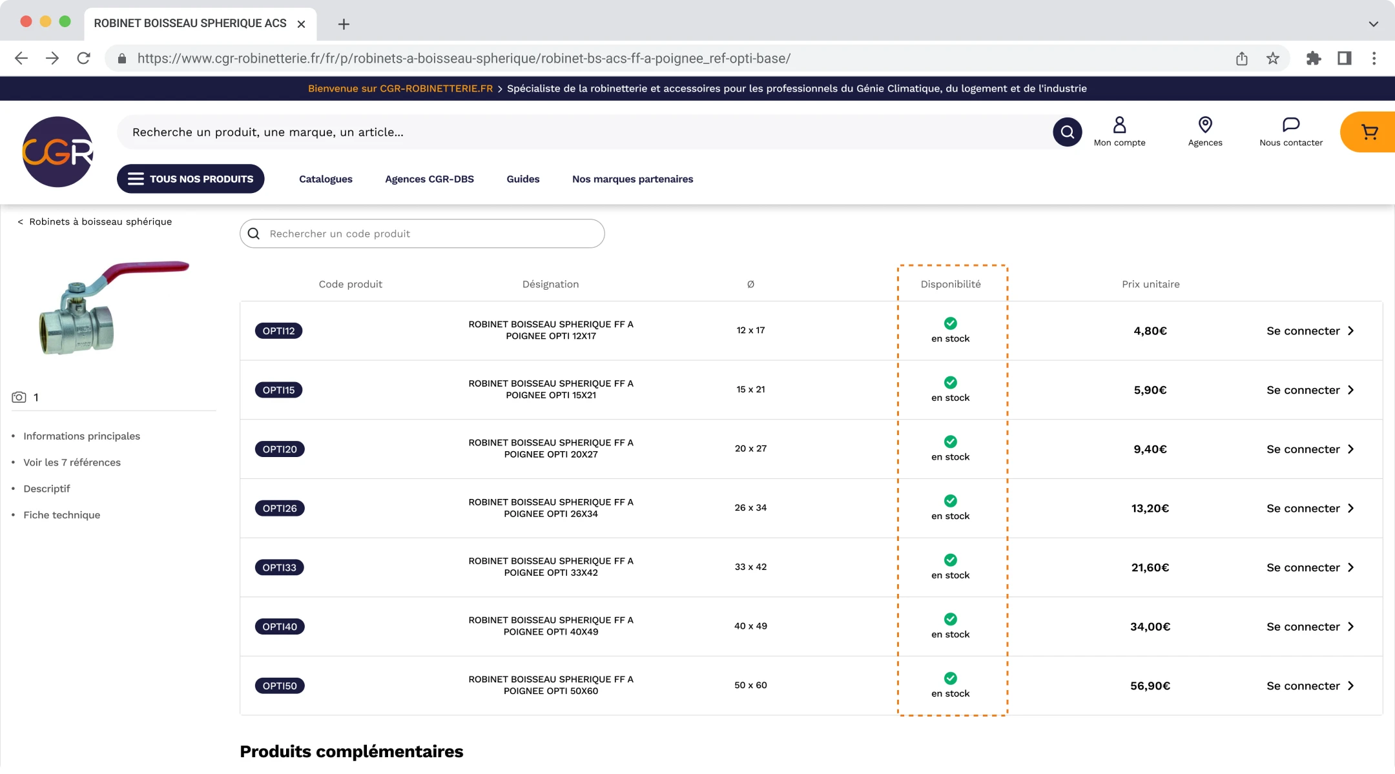Jump to Informations principales section
The image size is (1395, 774).
pyautogui.click(x=81, y=436)
